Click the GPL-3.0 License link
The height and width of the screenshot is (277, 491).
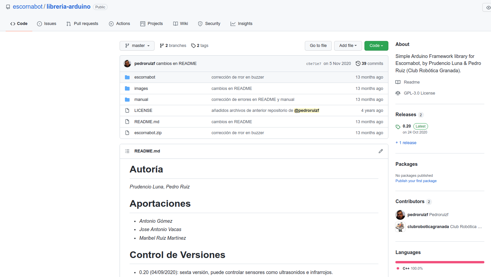coord(419,93)
